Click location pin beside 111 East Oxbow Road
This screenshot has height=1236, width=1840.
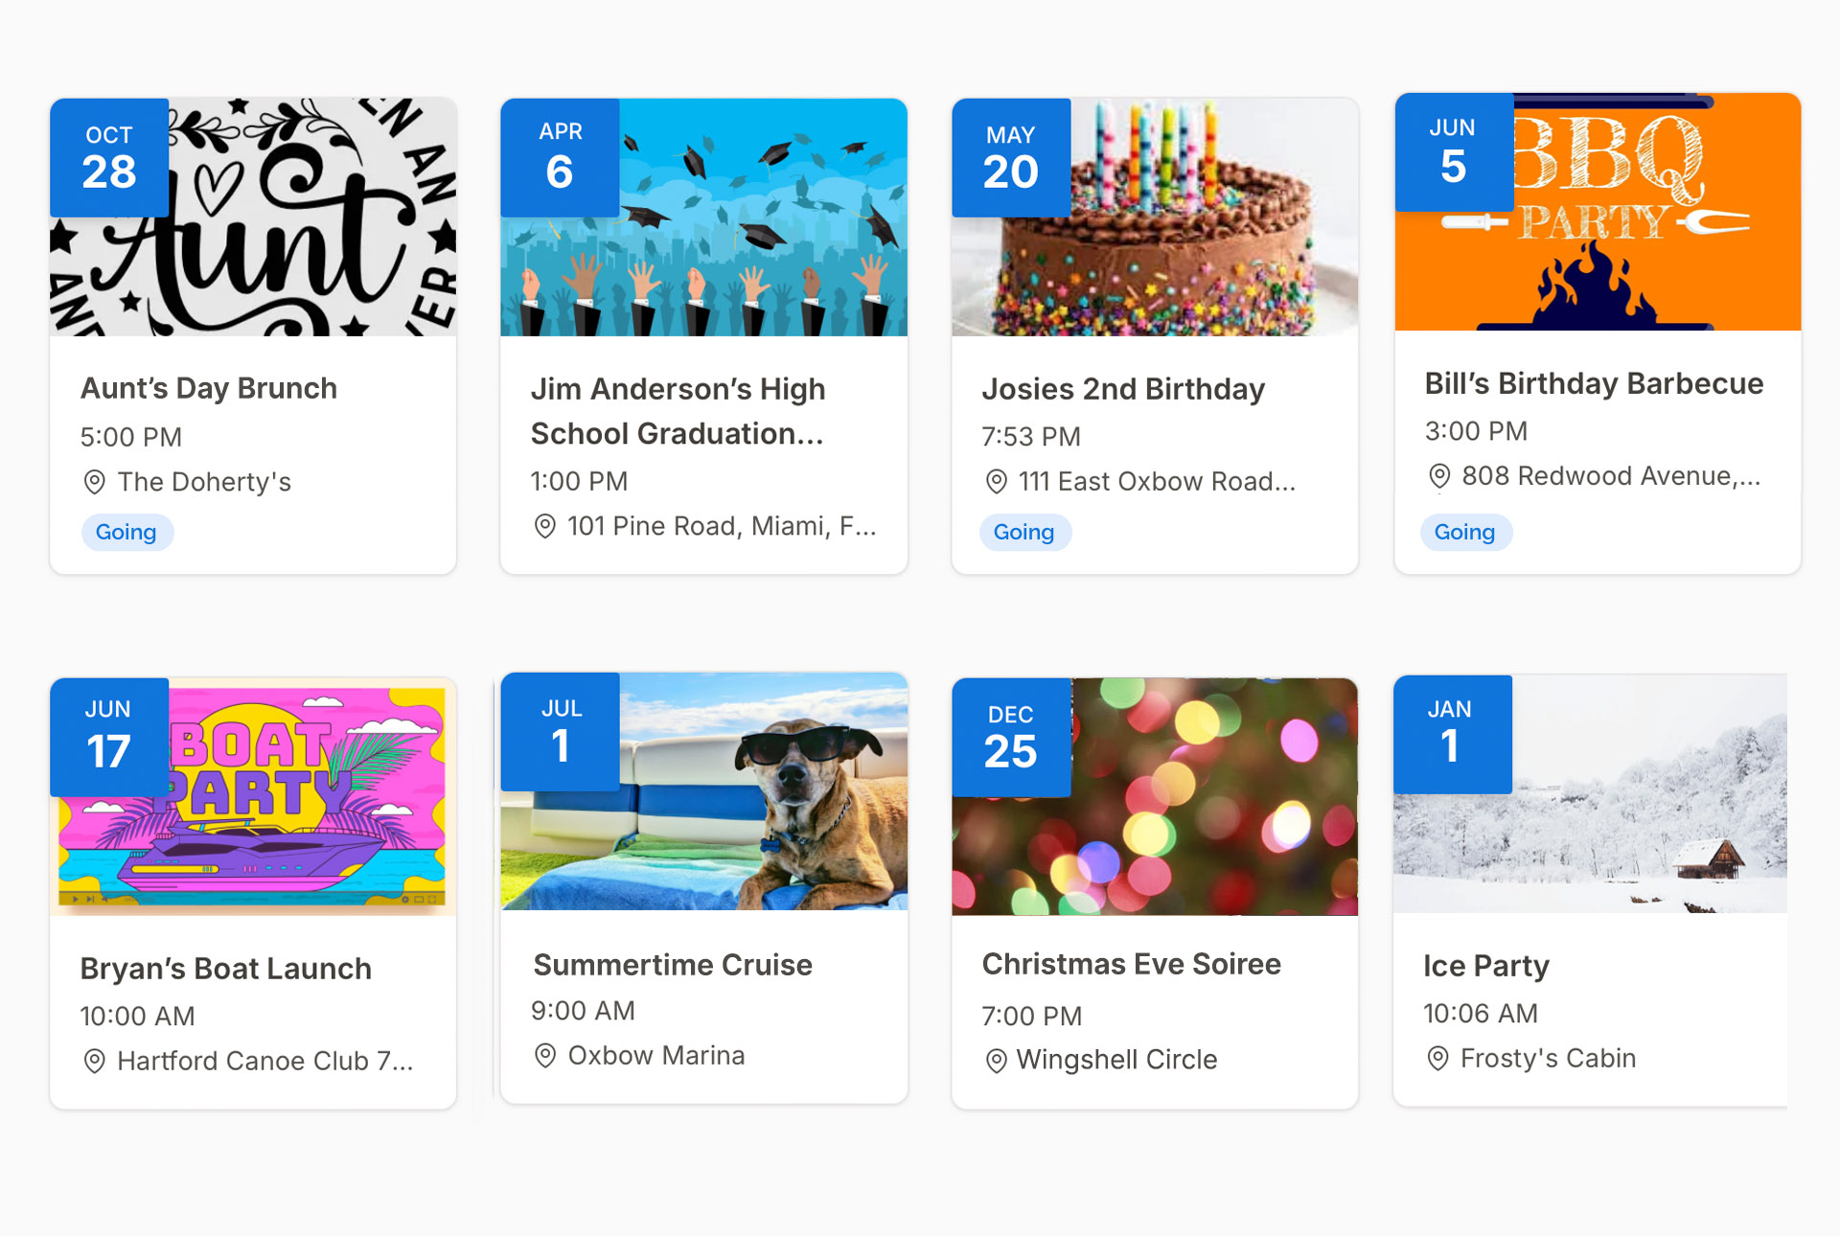996,481
